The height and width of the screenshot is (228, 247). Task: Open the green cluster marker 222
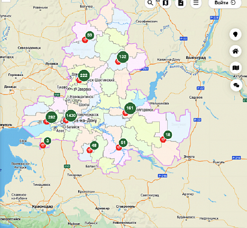(84, 75)
